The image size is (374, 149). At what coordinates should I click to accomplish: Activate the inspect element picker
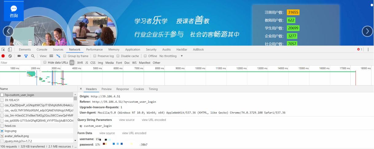coord(3,49)
